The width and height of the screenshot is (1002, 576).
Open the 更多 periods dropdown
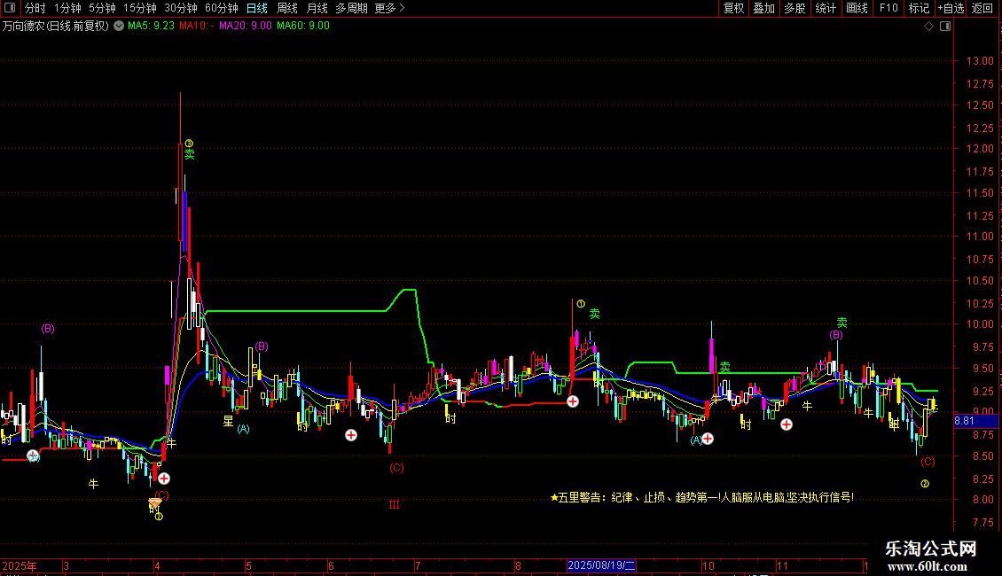(x=388, y=8)
